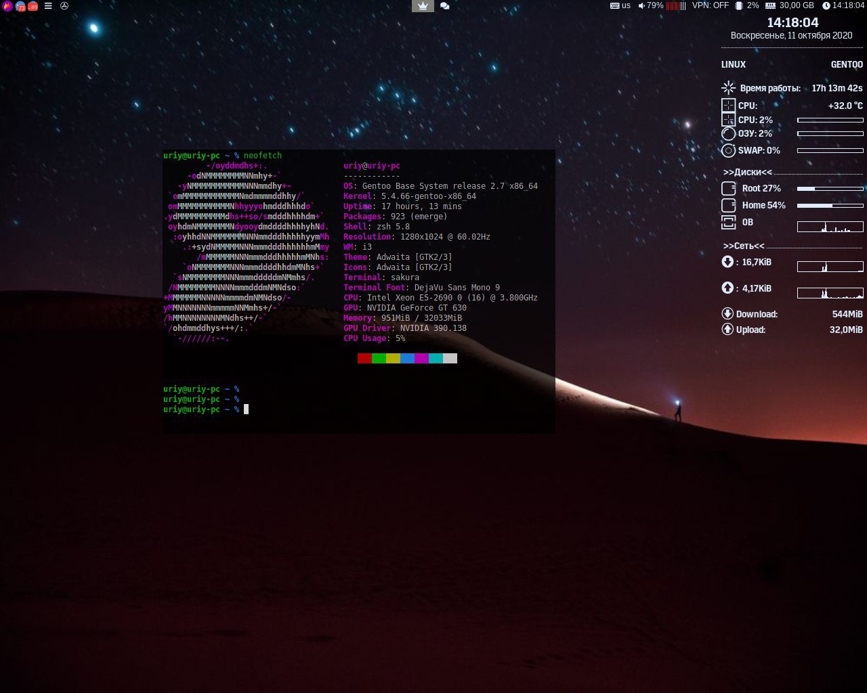Click the 30,00 GB memory value
This screenshot has width=867, height=693.
[797, 5]
